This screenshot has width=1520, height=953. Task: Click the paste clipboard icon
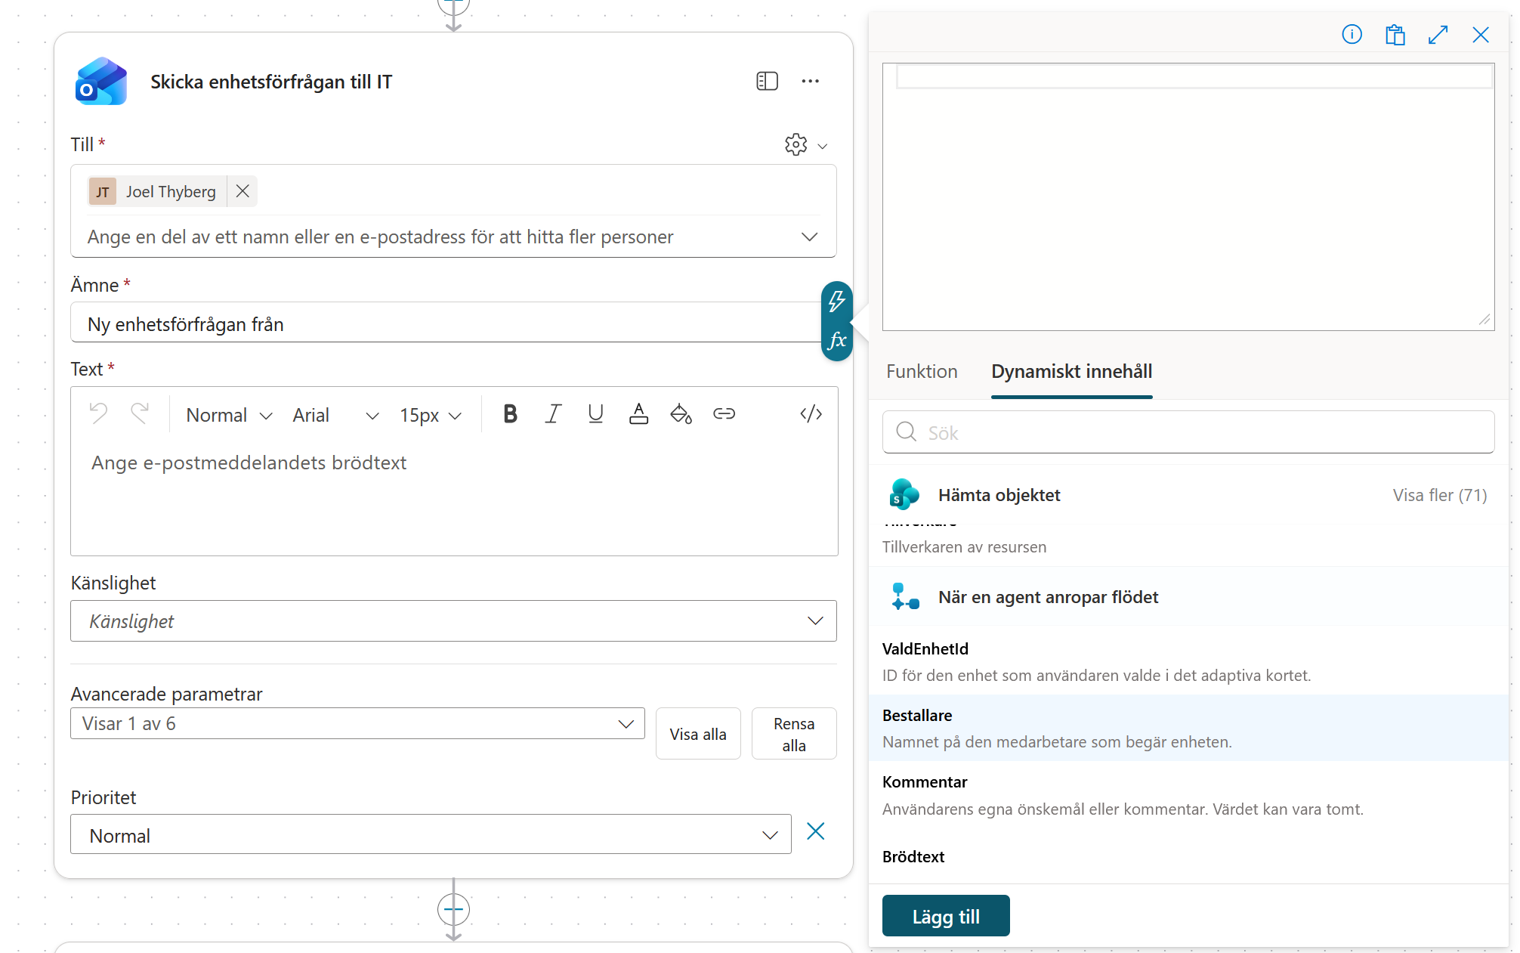tap(1395, 34)
